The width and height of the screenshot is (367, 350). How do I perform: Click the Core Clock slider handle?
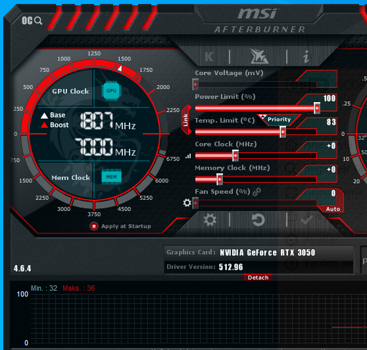tap(235, 156)
